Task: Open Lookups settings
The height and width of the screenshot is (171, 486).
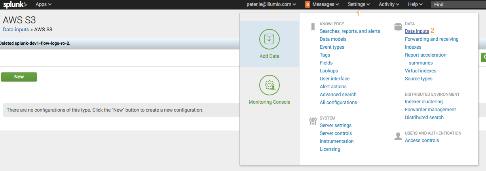Action: (329, 71)
